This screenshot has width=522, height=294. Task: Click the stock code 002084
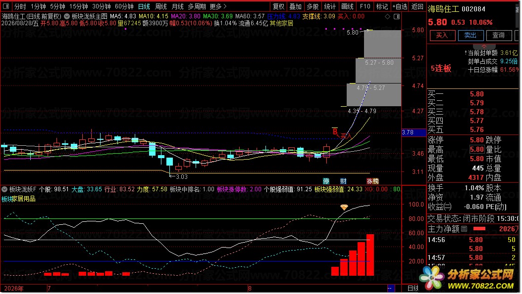[473, 9]
